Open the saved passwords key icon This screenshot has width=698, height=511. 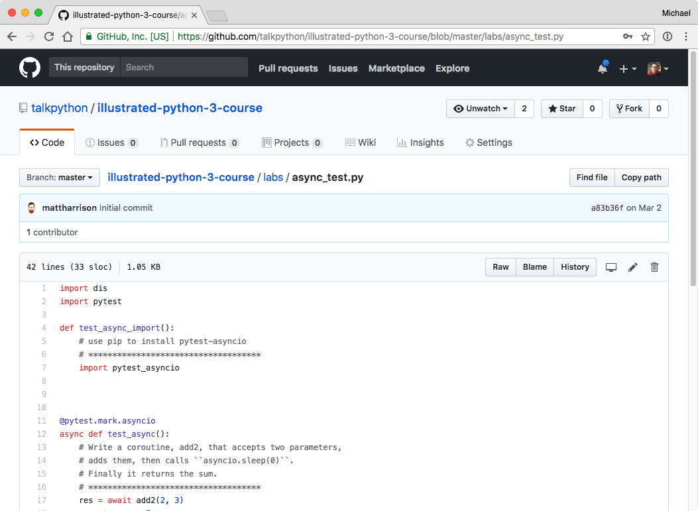click(x=628, y=36)
